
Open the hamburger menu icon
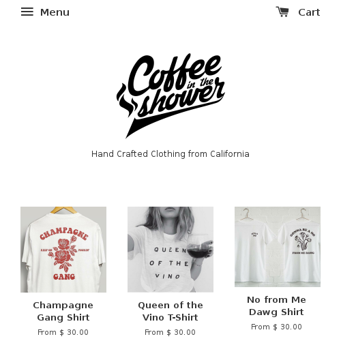(27, 12)
